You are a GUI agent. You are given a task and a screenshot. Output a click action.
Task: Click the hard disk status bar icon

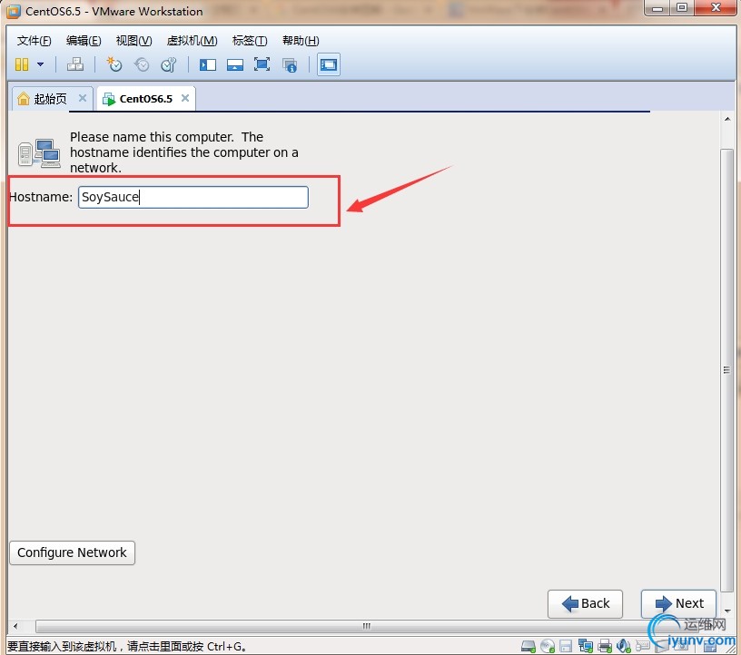tap(528, 645)
